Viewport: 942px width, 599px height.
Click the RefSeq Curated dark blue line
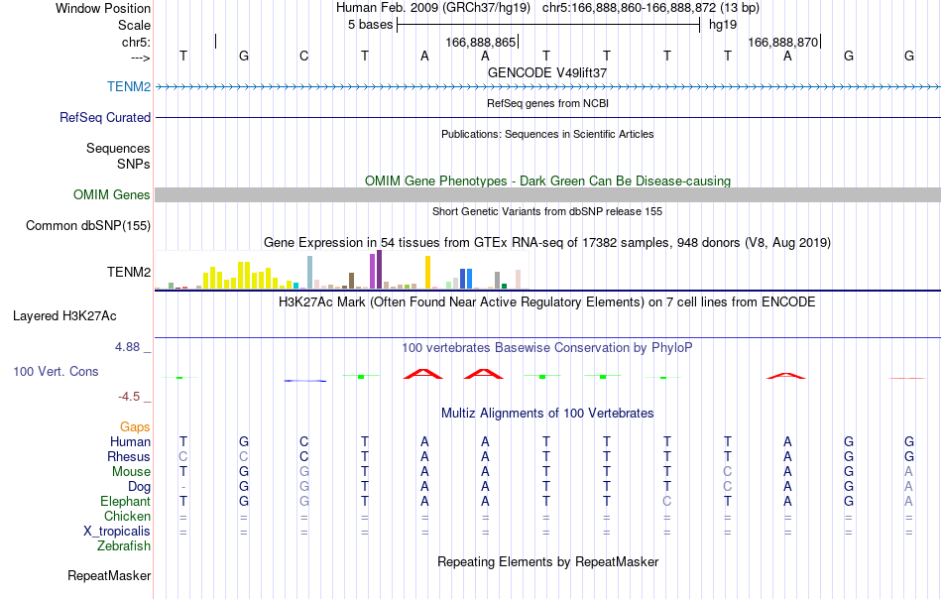[x=548, y=117]
